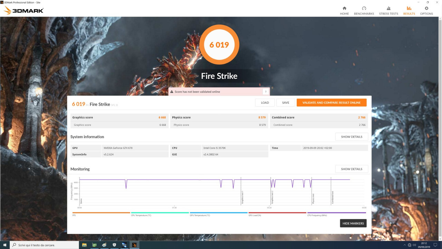Open File Explorer from taskbar
Image resolution: width=442 pixels, height=249 pixels.
point(84,245)
